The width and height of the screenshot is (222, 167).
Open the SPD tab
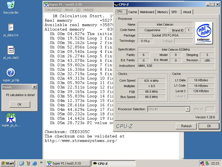coord(175,12)
